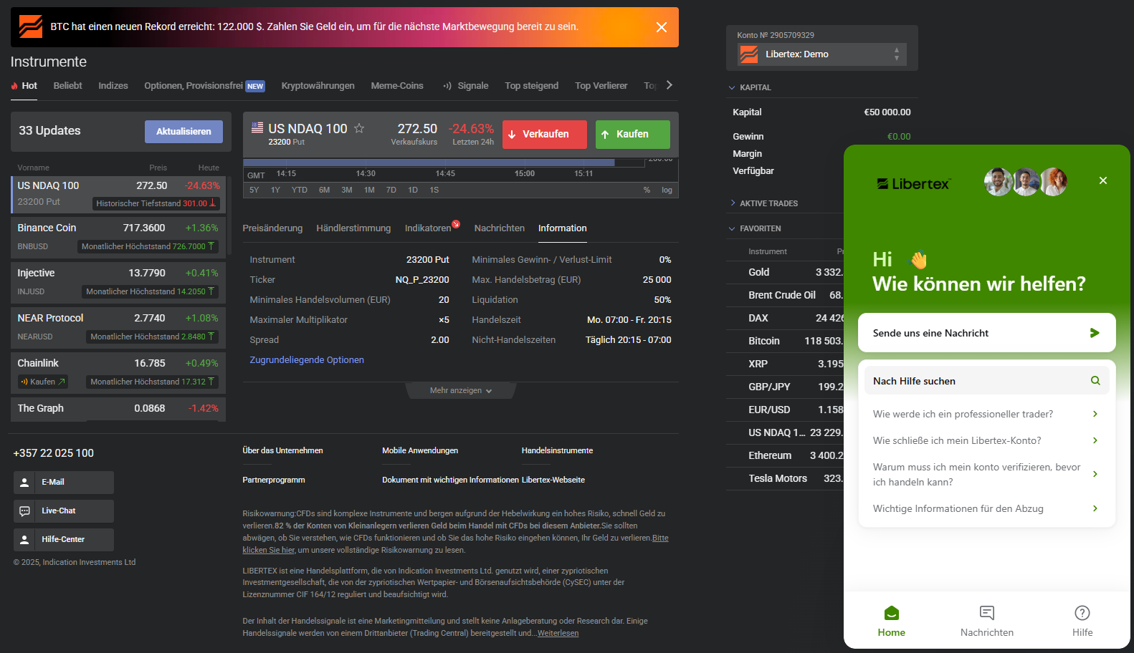Select the 1M chart timeframe
This screenshot has width=1134, height=653.
(x=369, y=190)
